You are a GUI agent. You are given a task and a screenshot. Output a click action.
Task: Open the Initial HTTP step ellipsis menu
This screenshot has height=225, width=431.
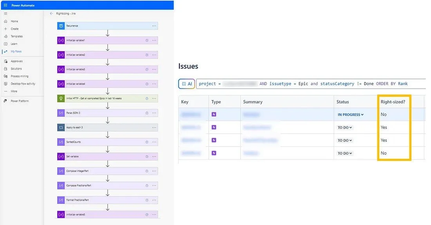click(154, 98)
